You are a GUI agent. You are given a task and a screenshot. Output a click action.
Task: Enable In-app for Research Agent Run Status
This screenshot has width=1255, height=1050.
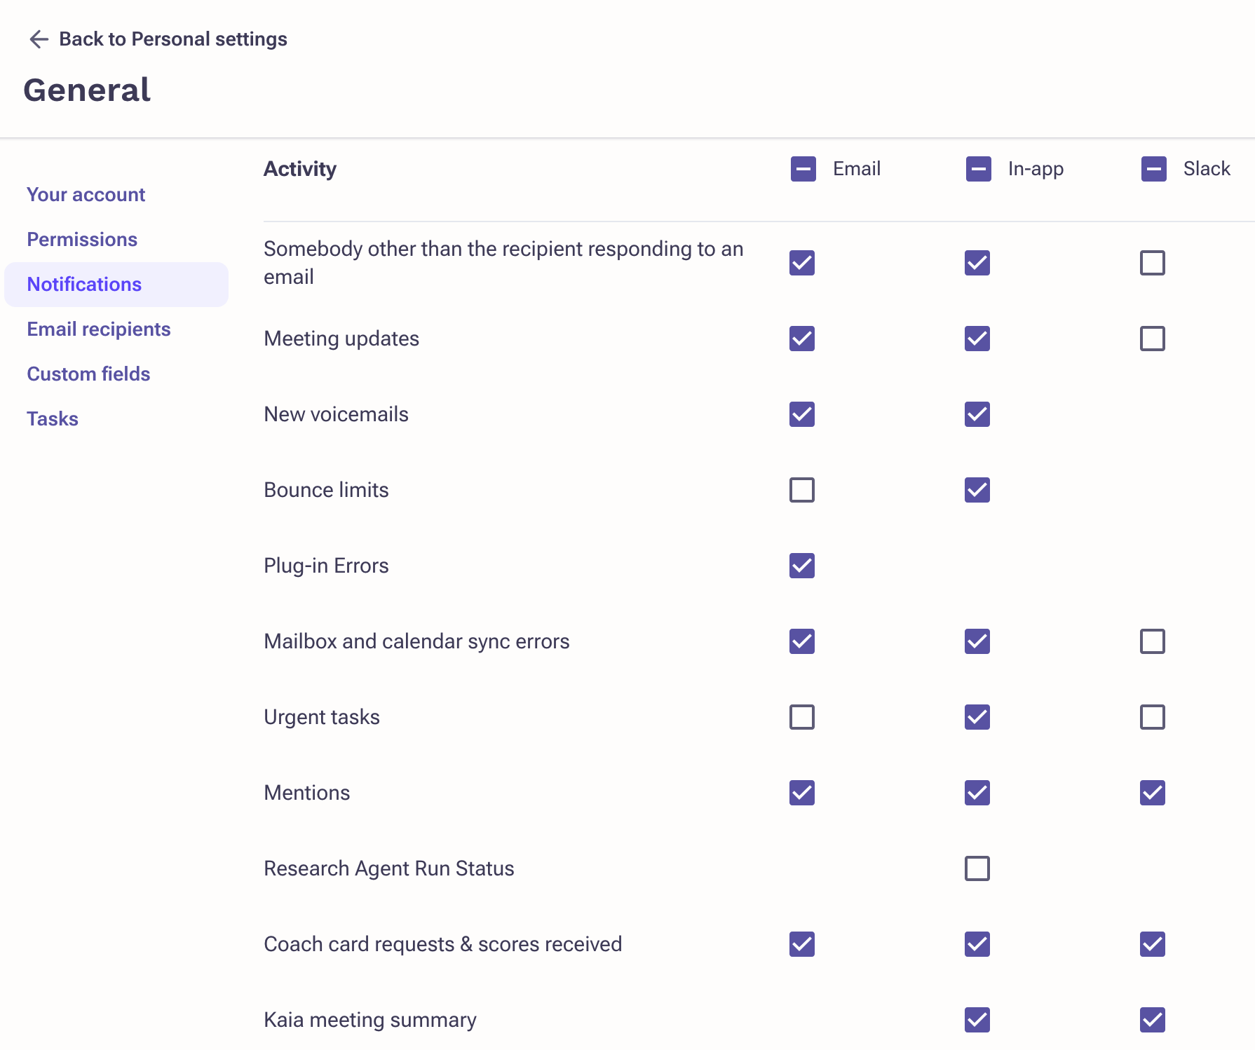(x=977, y=868)
